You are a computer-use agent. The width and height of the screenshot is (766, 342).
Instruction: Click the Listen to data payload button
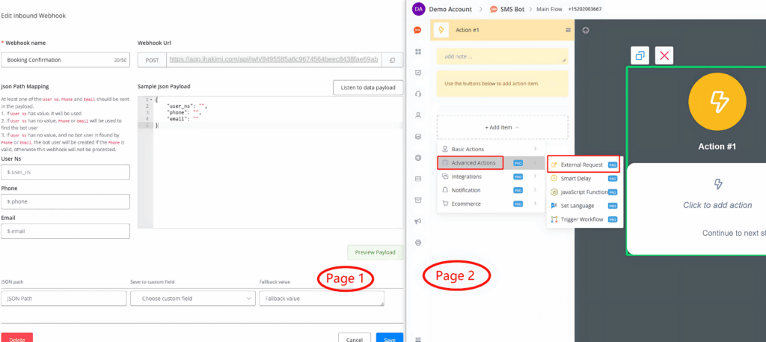click(368, 88)
